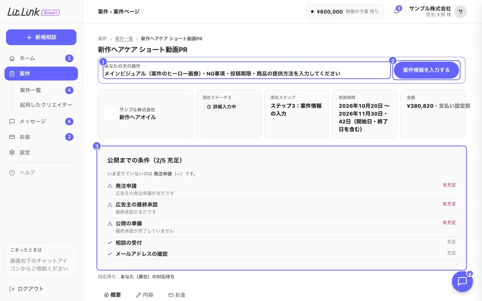Open 案件一覧 breadcrumb link
This screenshot has height=301, width=482.
[x=124, y=39]
